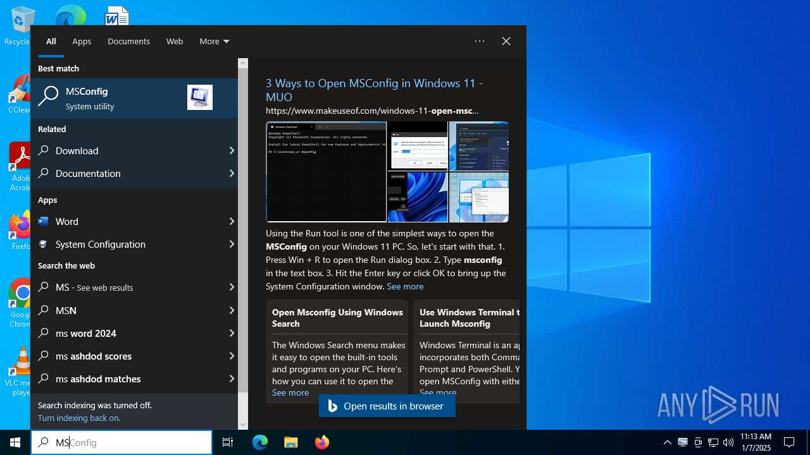Click 'See more' under Open Msconfig Using Windows Search

coord(290,392)
